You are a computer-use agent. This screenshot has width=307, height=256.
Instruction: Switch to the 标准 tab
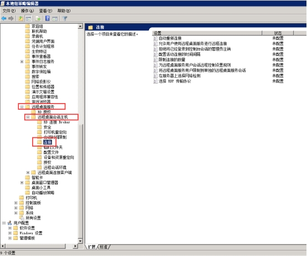[x=104, y=247]
